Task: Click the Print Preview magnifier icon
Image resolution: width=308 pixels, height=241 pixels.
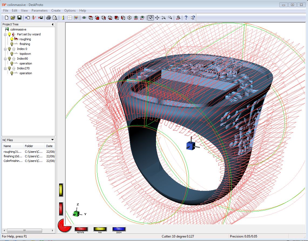Action: point(55,18)
